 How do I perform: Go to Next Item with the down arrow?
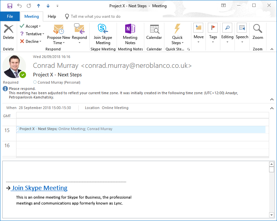pyautogui.click(x=48, y=6)
